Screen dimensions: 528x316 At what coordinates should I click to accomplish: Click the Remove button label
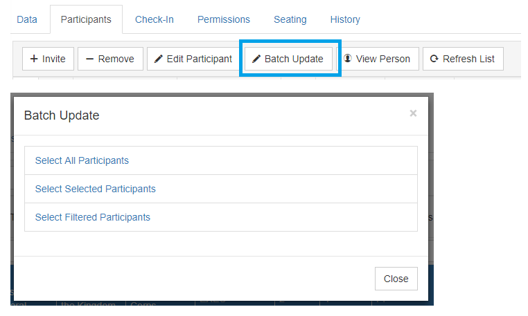(116, 59)
